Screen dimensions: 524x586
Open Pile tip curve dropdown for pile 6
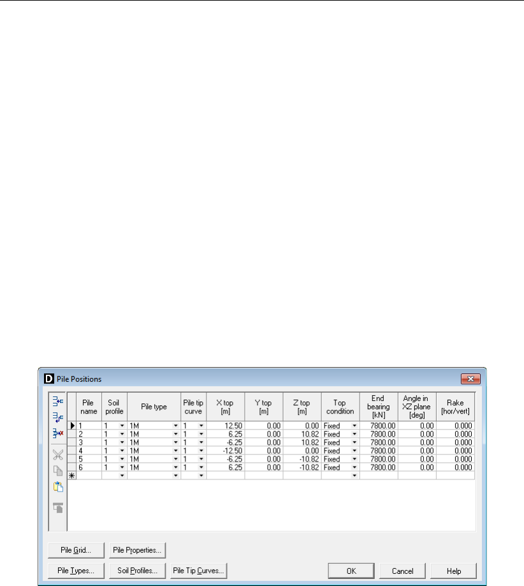201,467
